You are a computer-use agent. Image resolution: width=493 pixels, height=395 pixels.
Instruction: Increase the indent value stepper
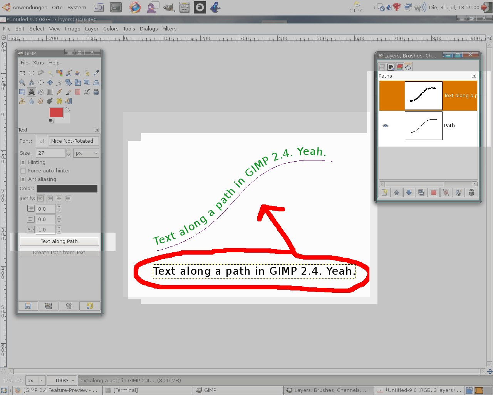tap(59, 207)
